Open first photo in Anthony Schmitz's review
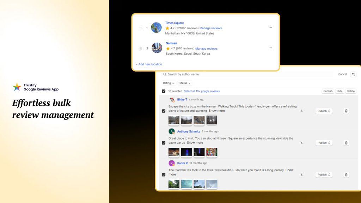This screenshot has width=361, height=203. click(x=174, y=152)
